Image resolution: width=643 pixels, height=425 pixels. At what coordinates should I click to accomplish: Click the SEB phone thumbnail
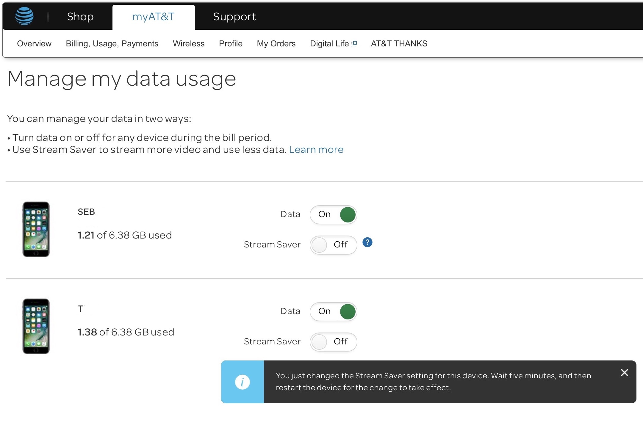click(36, 229)
